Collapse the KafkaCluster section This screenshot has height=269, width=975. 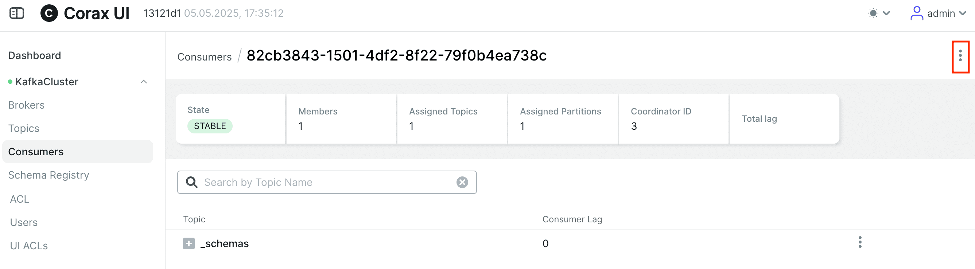point(143,82)
